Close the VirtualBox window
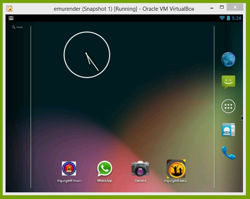Screen dimensions: 250x199 (x=235, y=7)
